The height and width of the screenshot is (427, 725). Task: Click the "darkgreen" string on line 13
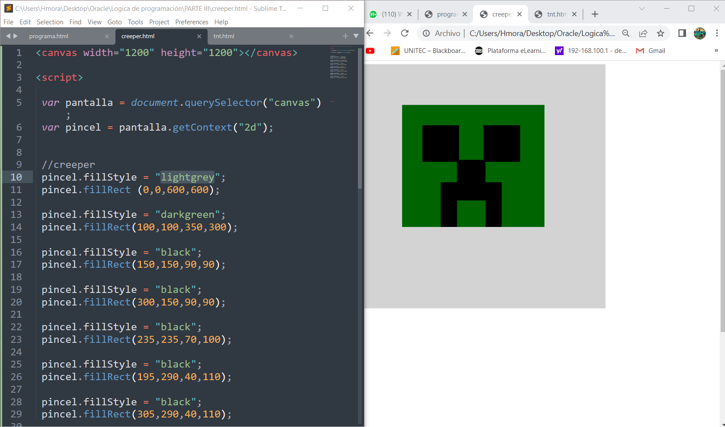[187, 214]
